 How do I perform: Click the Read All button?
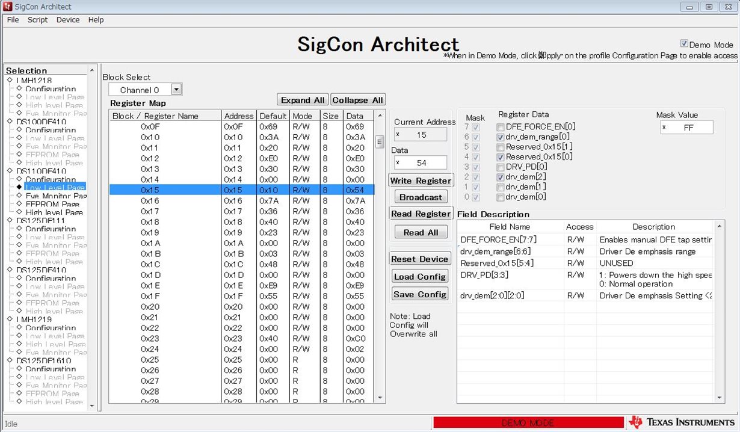[x=421, y=232]
